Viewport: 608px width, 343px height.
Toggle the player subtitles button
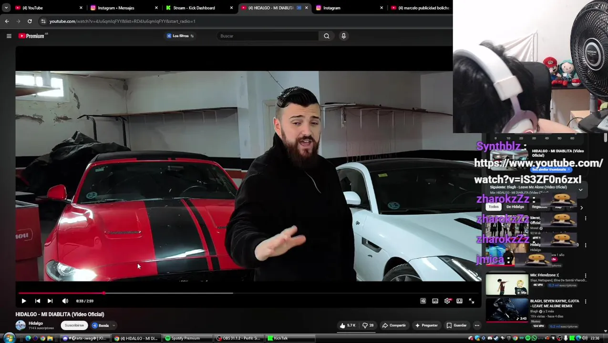[435, 301]
